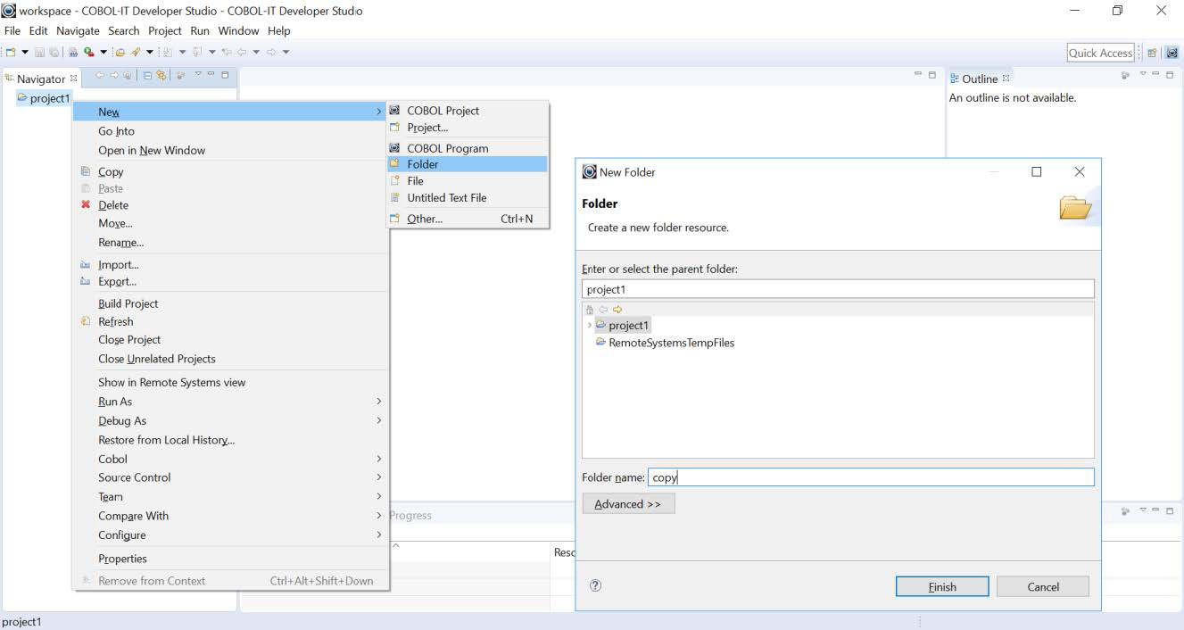Click the yellow forward arrow in the folder tree toolbar
Viewport: 1184px width, 630px height.
point(617,310)
